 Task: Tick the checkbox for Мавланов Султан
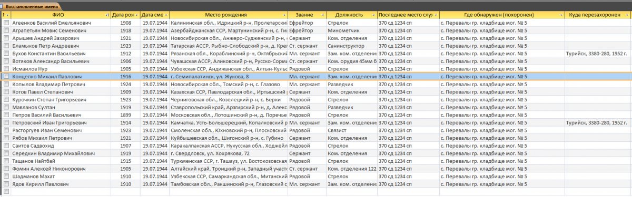(x=6, y=107)
